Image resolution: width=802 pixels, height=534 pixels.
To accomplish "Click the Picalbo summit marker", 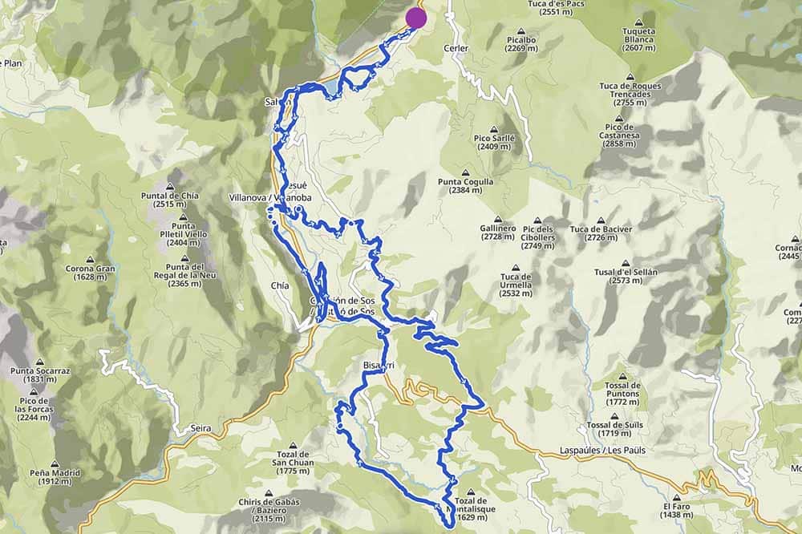I will click(x=521, y=31).
